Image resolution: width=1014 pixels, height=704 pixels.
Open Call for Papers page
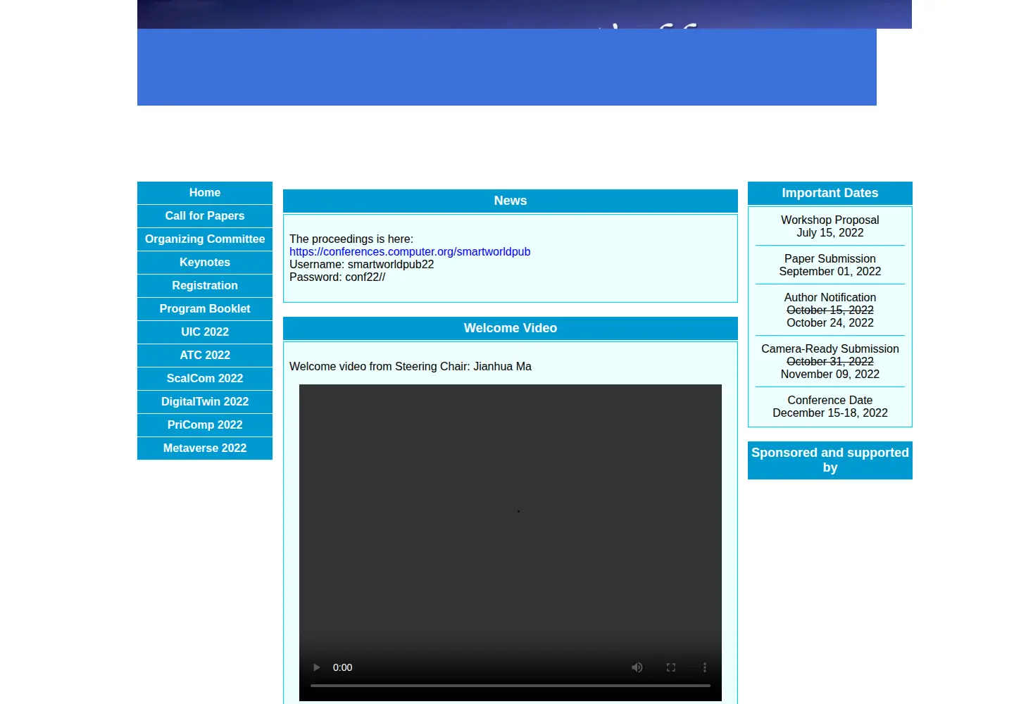pyautogui.click(x=205, y=216)
